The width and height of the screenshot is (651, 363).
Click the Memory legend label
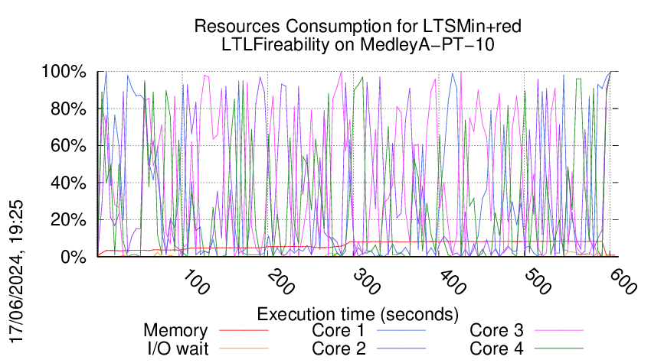click(x=175, y=330)
